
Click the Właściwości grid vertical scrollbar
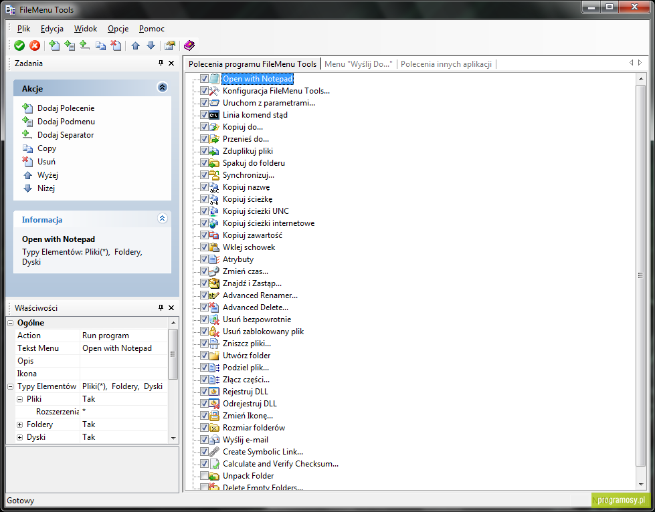coord(173,354)
